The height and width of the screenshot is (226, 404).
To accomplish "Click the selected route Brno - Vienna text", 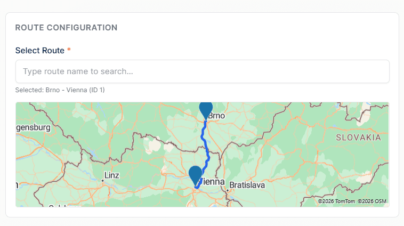I will tap(60, 90).
